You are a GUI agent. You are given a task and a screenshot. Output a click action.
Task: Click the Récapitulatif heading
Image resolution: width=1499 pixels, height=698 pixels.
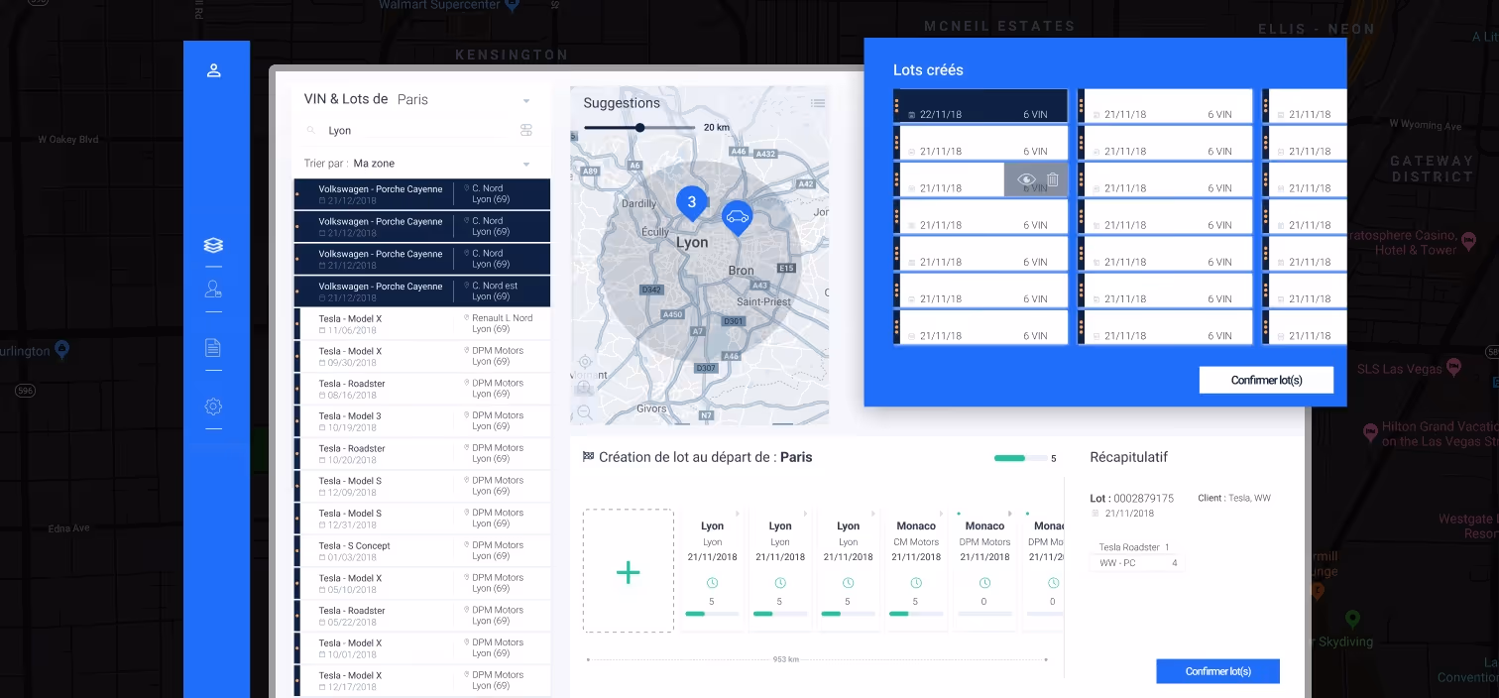(1129, 457)
